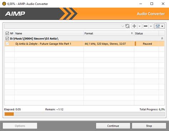Click the minus icon to remove files
This screenshot has height=131, width=169.
145,26
